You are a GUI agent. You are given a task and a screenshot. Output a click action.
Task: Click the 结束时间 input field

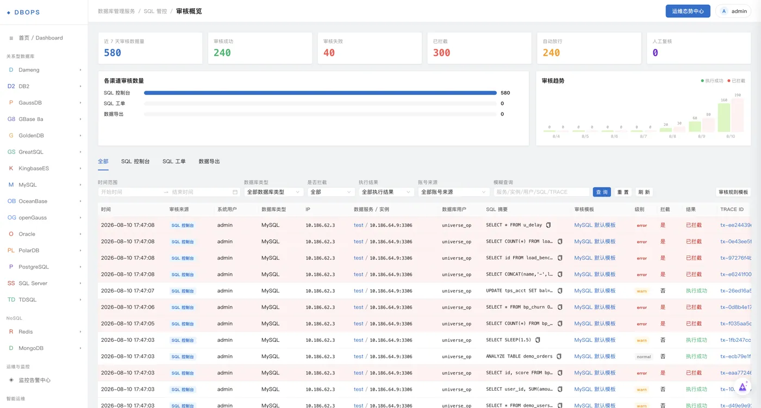(201, 192)
